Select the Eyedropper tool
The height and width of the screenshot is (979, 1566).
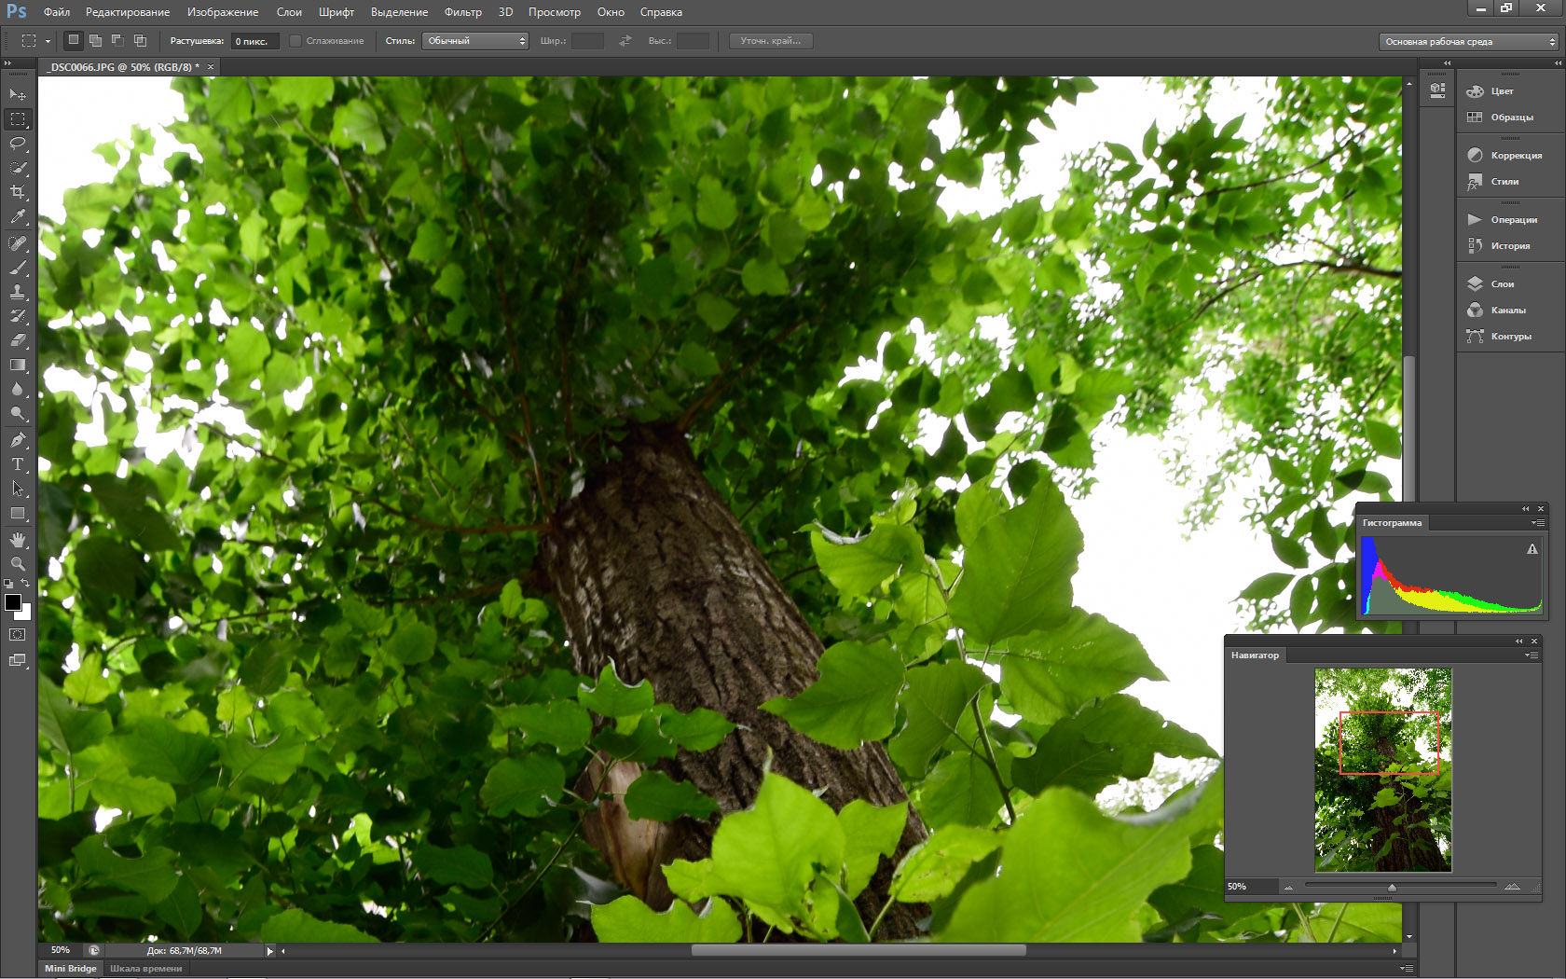pos(18,216)
